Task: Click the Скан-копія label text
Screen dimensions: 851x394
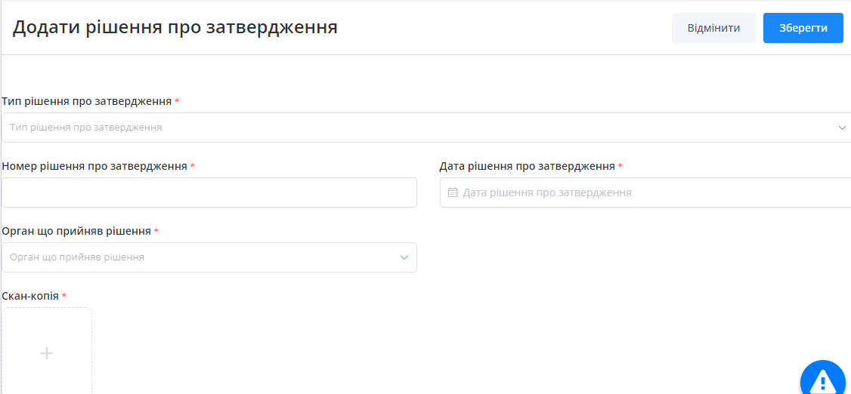Action: coord(30,296)
